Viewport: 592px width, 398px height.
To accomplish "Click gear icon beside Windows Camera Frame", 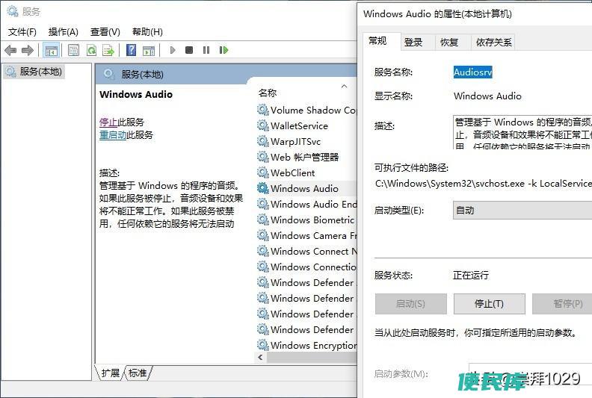I will click(x=263, y=235).
